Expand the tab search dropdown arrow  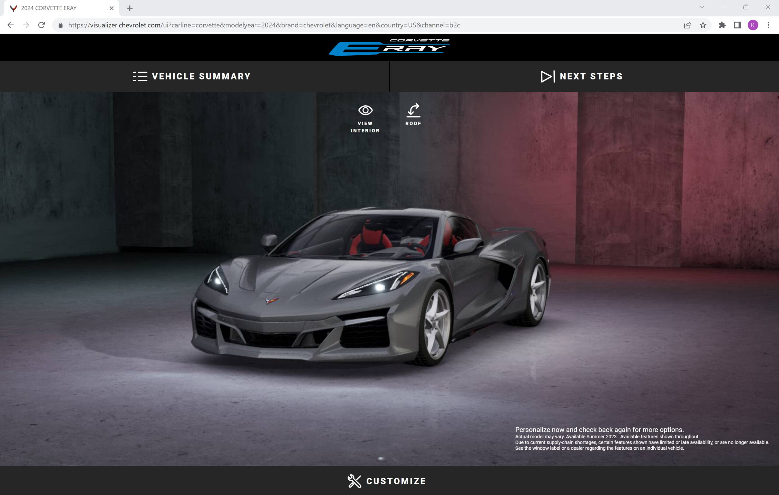click(702, 7)
